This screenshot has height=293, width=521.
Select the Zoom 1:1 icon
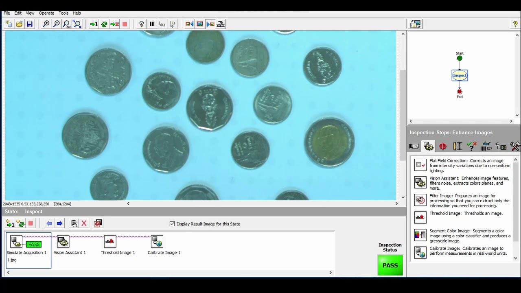click(66, 24)
